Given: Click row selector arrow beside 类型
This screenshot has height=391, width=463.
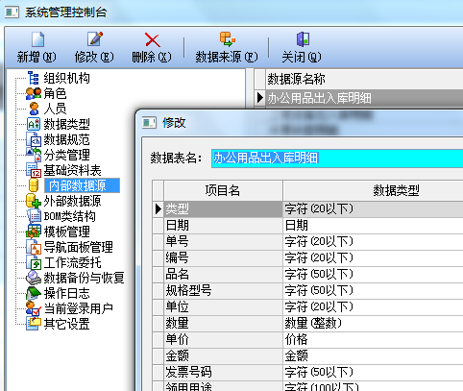Looking at the screenshot, I should [158, 209].
